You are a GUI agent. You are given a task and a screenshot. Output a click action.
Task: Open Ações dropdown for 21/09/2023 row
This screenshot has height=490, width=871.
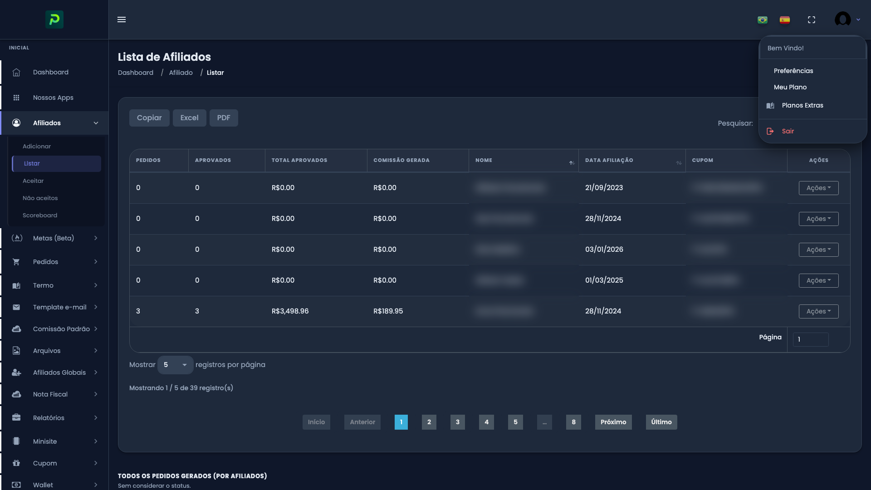[x=818, y=188]
